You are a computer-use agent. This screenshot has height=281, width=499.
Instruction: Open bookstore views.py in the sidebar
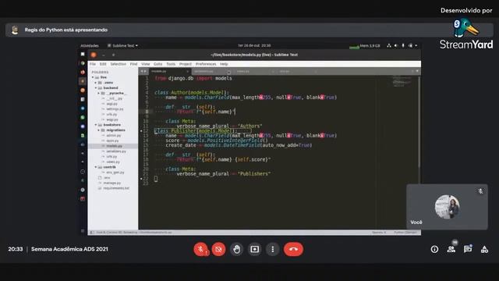coord(113,162)
